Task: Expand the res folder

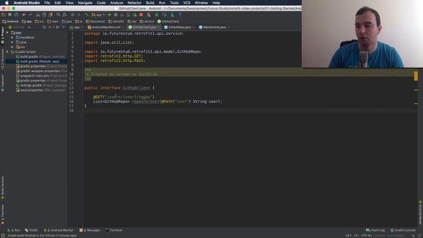Action: tap(12, 47)
